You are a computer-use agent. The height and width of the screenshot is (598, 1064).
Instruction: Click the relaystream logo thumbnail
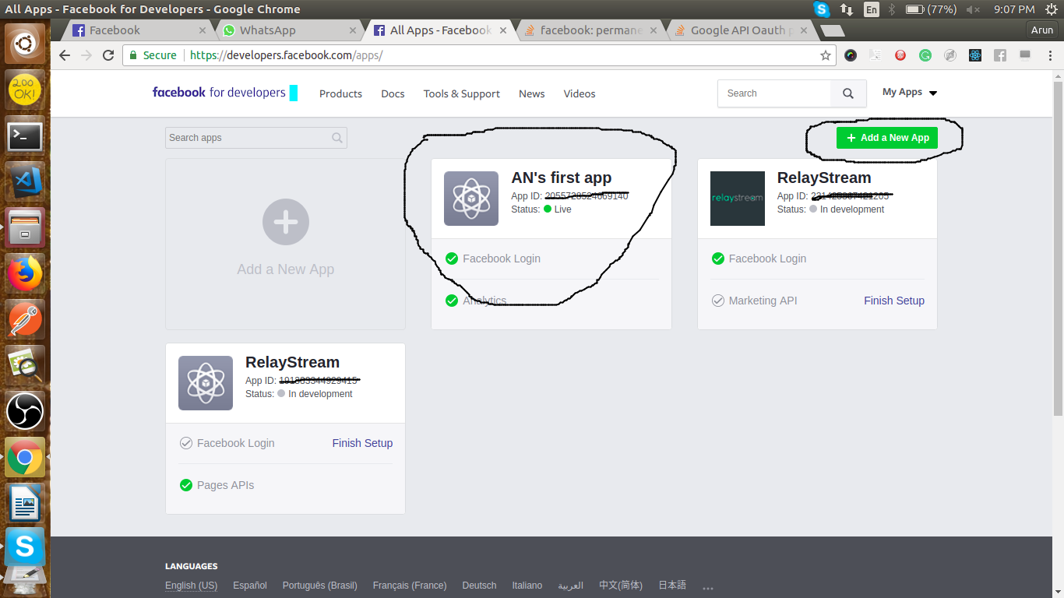coord(738,199)
